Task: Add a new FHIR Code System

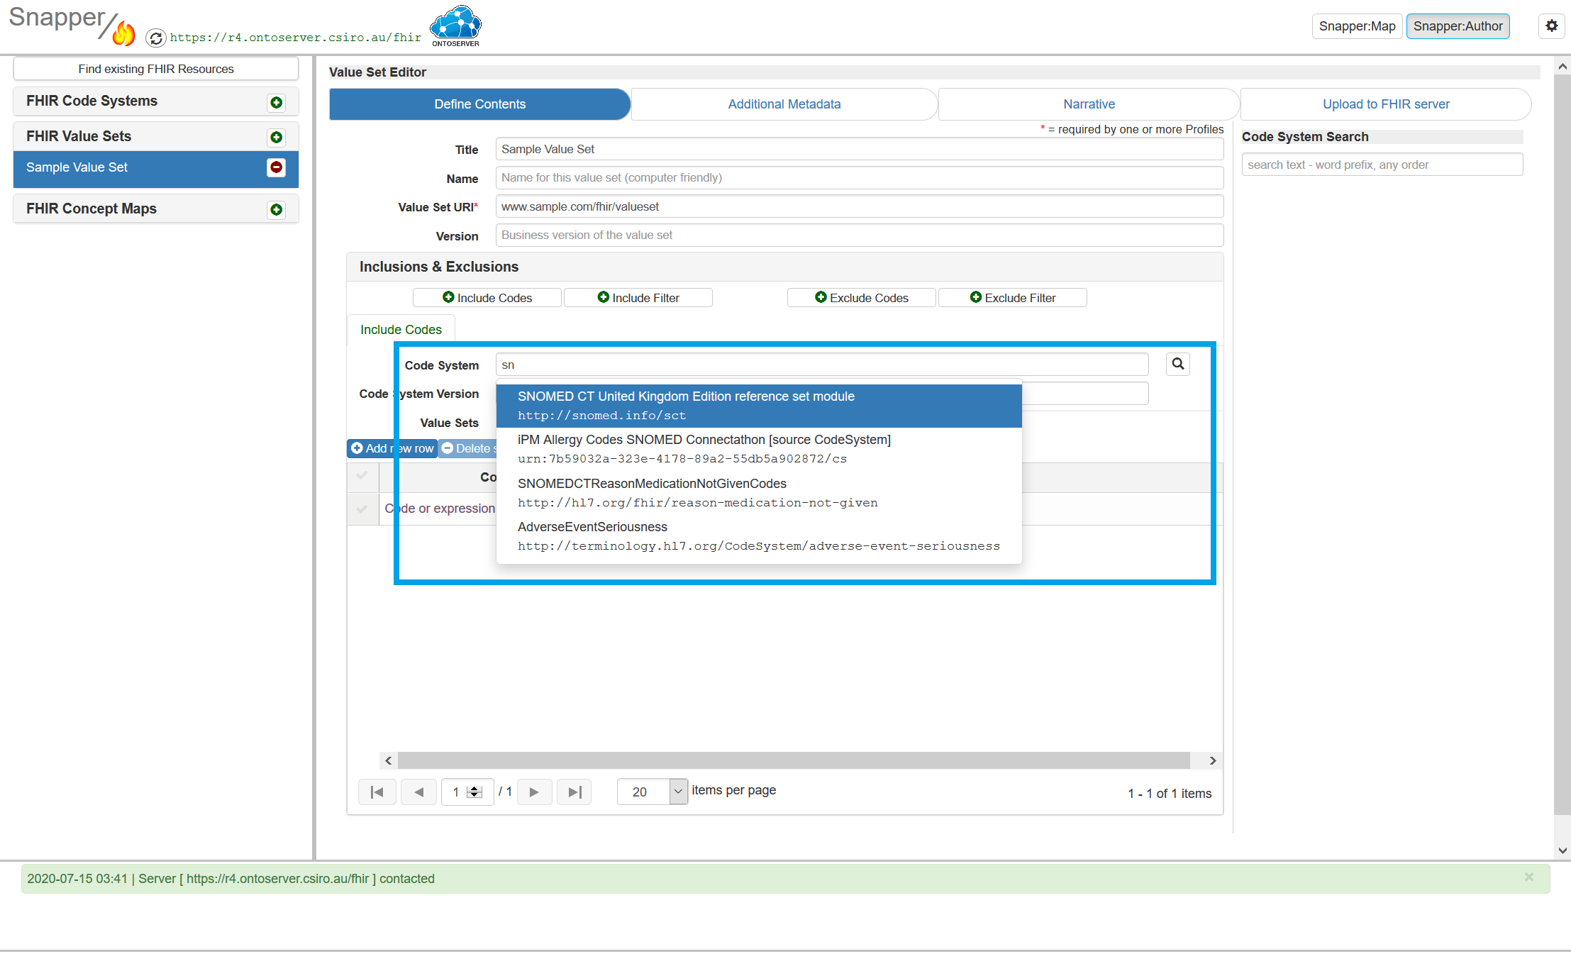Action: 277,102
